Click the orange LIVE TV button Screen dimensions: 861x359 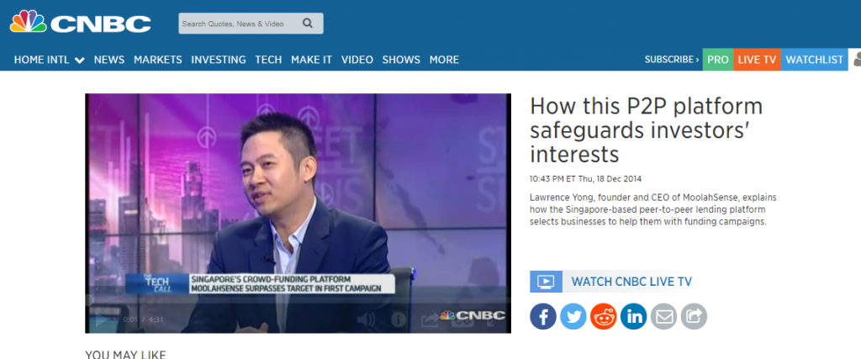coord(758,60)
